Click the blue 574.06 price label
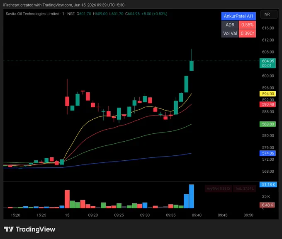Image resolution: width=282 pixels, height=239 pixels. (267, 153)
